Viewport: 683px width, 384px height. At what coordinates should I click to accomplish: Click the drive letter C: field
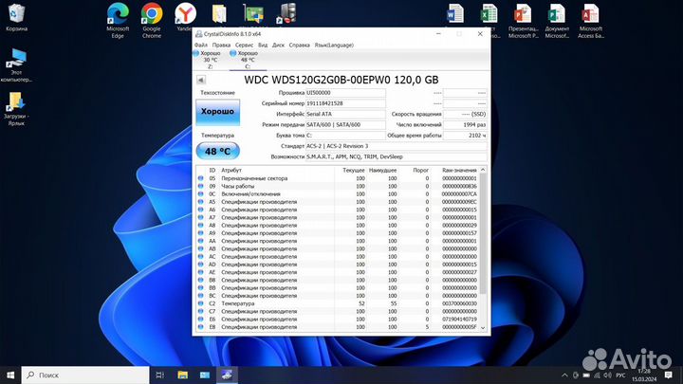(x=345, y=136)
